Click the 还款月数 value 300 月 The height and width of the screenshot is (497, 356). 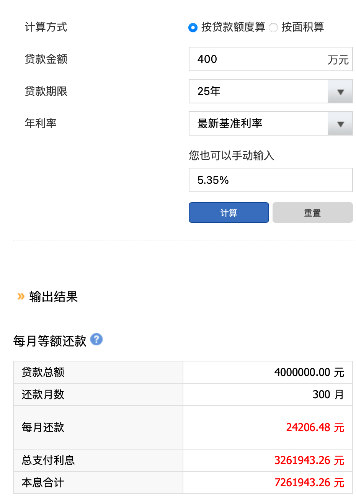point(328,394)
